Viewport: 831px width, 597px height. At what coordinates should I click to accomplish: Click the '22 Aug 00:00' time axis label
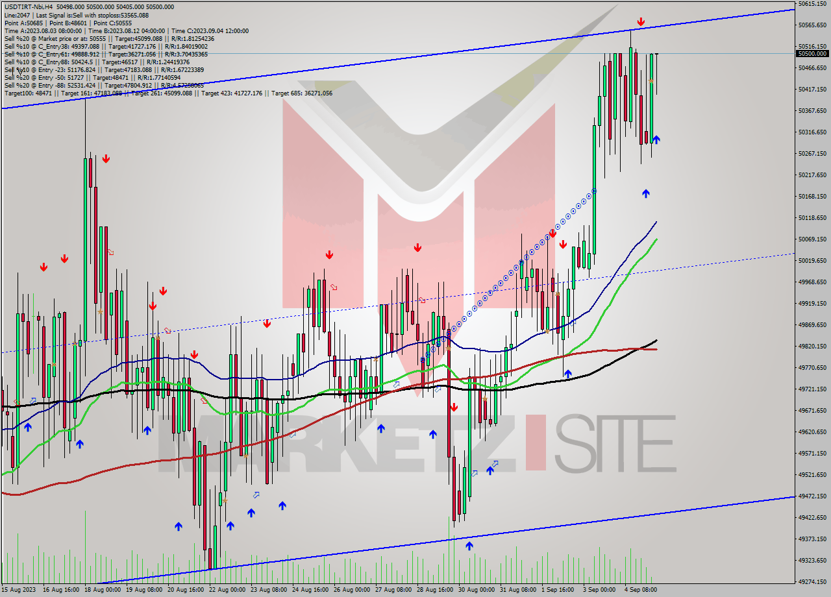click(227, 590)
